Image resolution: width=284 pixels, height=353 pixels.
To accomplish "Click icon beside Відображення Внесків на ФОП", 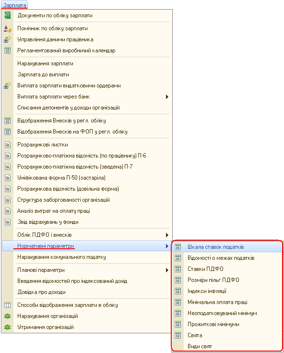I will pyautogui.click(x=8, y=132).
